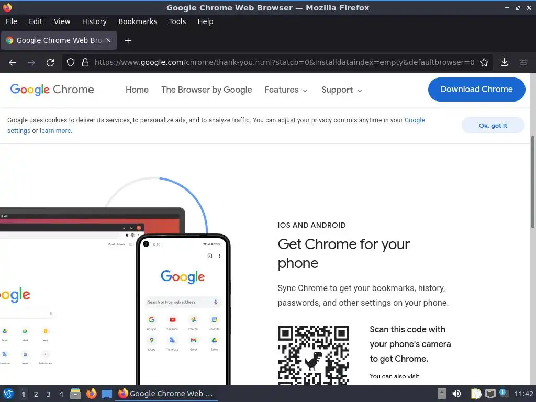Open the Firefox downloads panel
Image resolution: width=536 pixels, height=402 pixels.
click(x=504, y=62)
